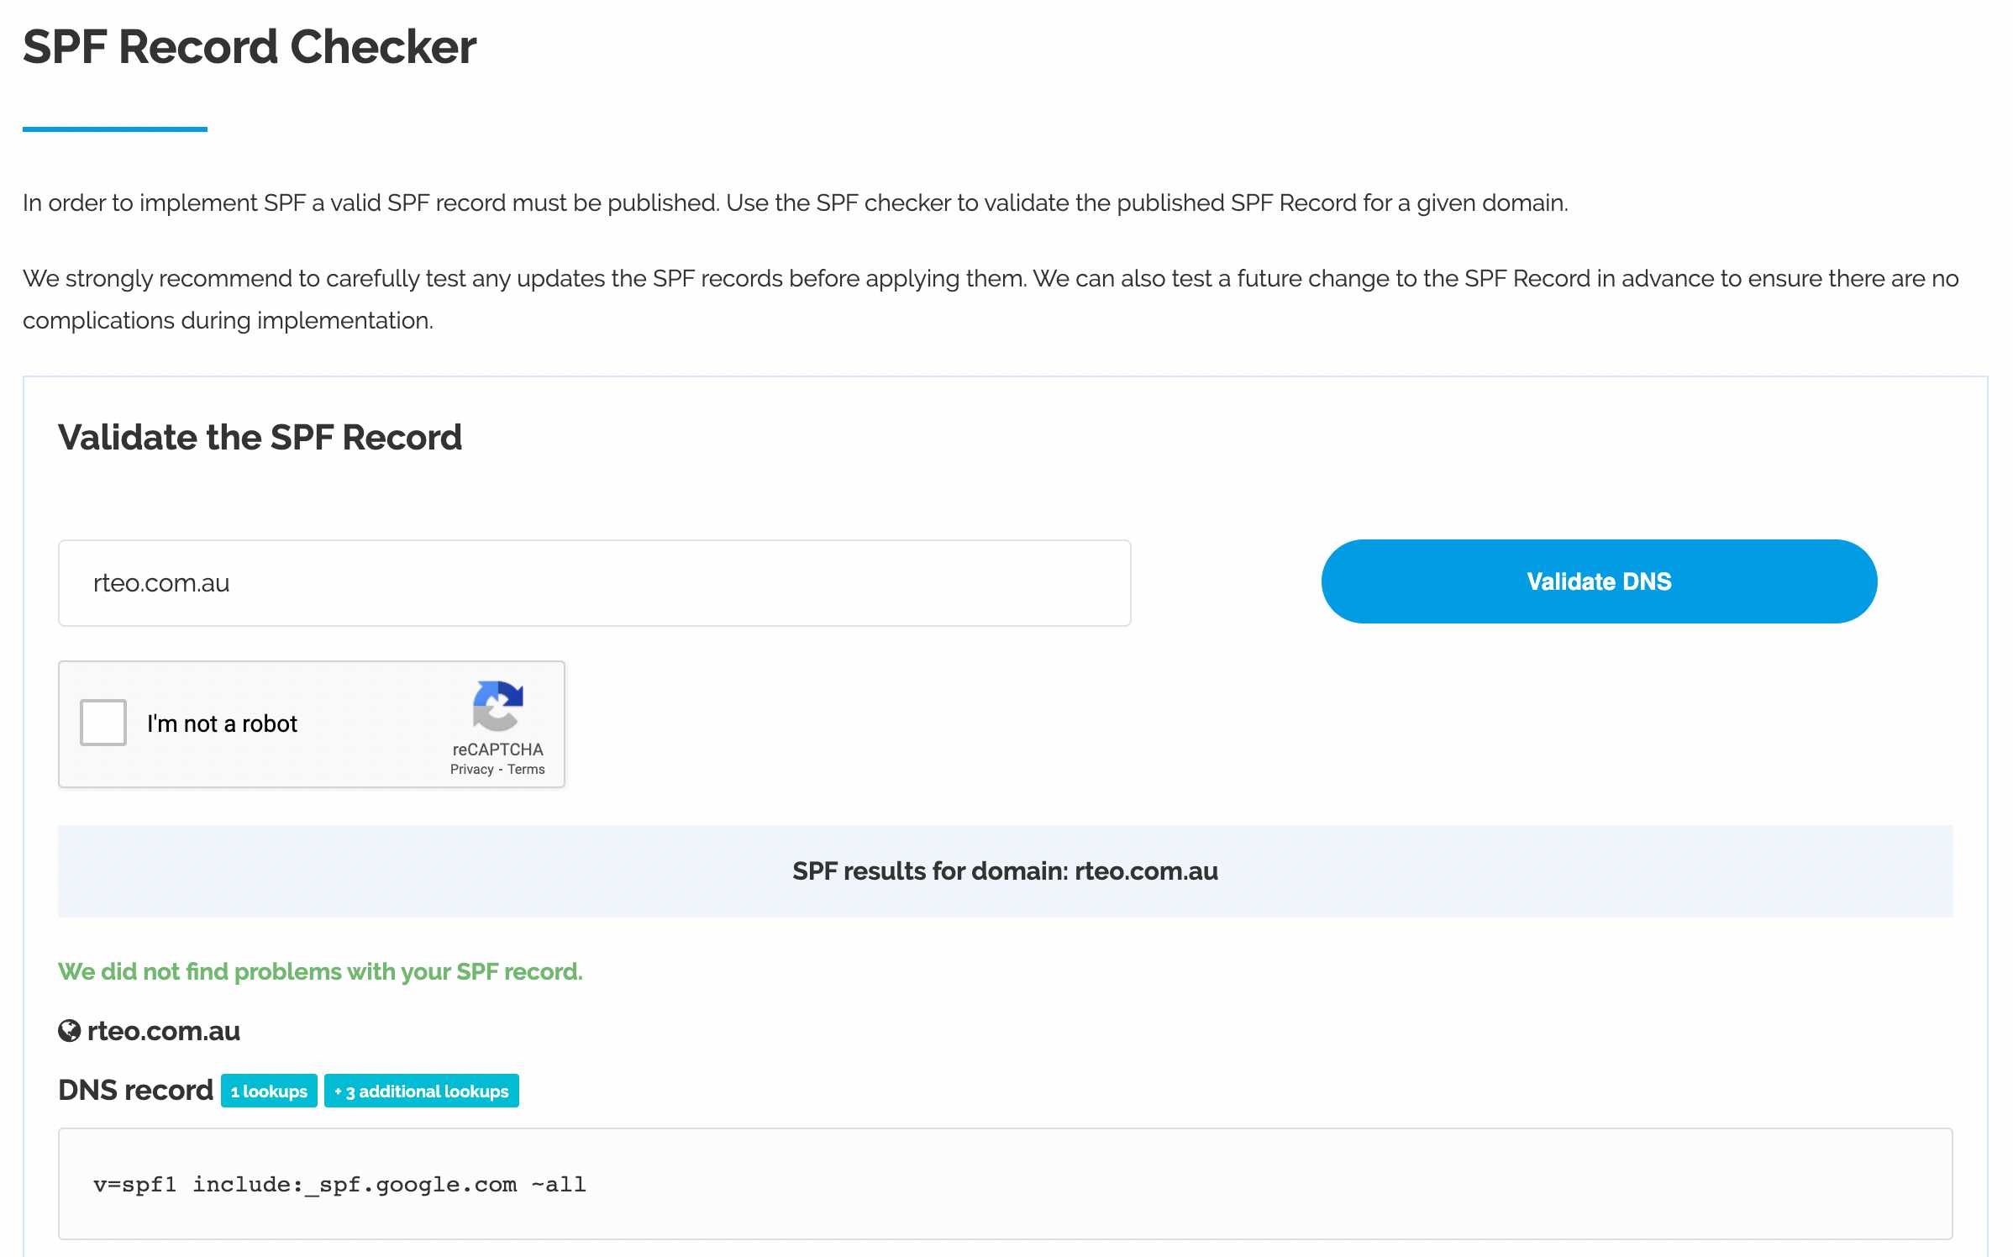Image resolution: width=2013 pixels, height=1257 pixels.
Task: Open the reCAPTCHA Privacy link
Action: (472, 770)
